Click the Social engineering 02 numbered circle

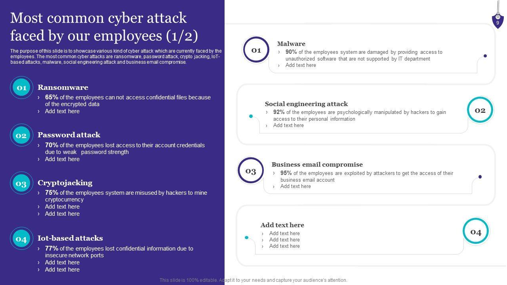tap(480, 110)
